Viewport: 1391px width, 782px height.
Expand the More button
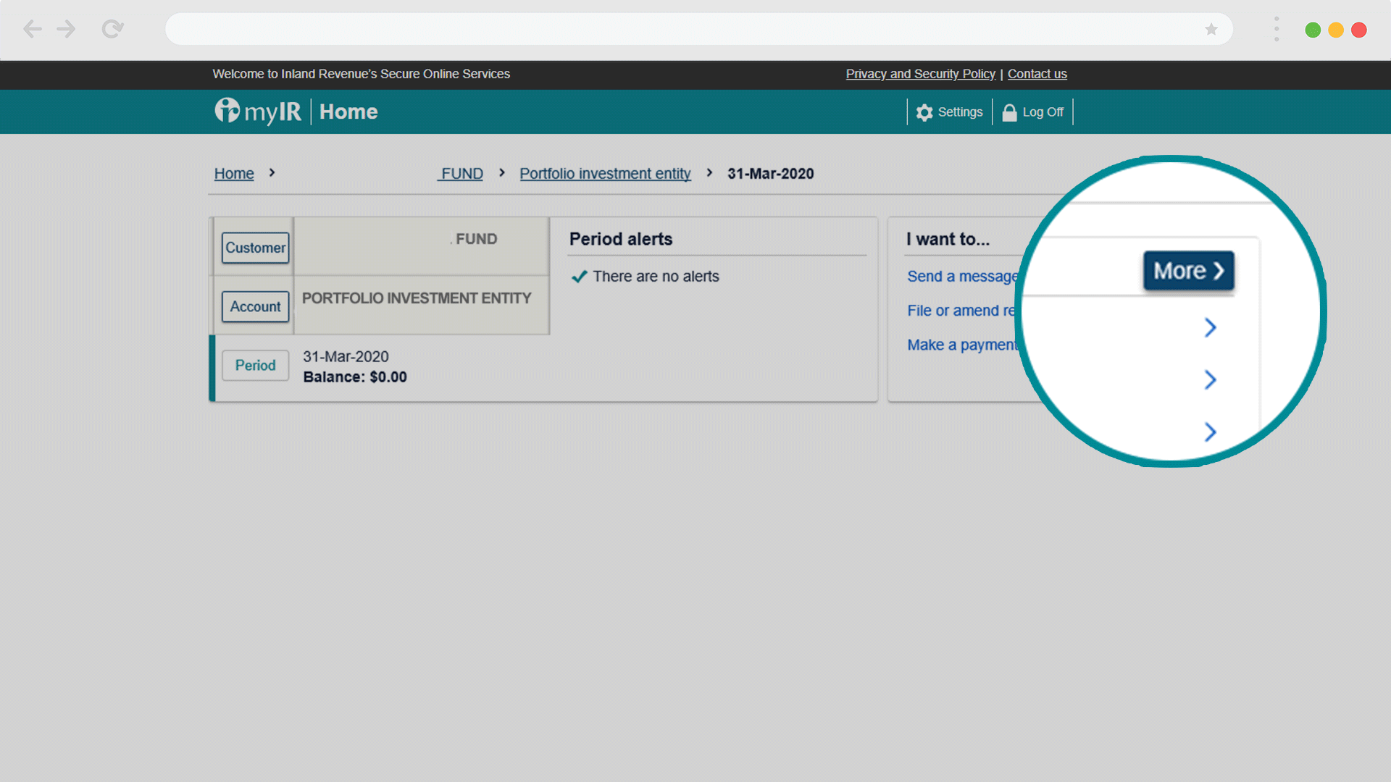click(1188, 271)
